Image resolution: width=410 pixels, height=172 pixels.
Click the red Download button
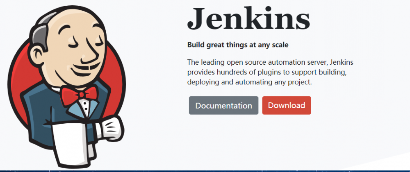[x=287, y=105]
